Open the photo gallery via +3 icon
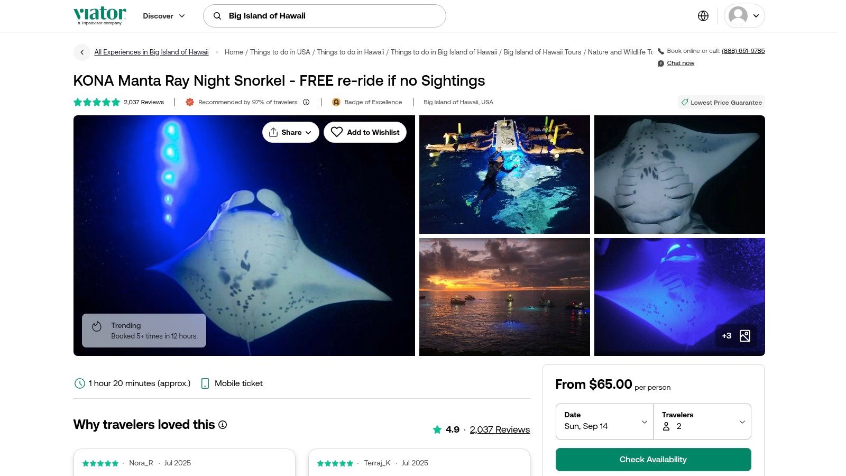This screenshot has height=476, width=846. click(x=736, y=336)
